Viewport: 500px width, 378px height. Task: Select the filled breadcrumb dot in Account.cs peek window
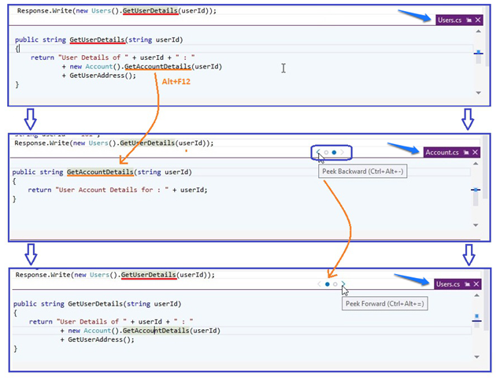[334, 152]
